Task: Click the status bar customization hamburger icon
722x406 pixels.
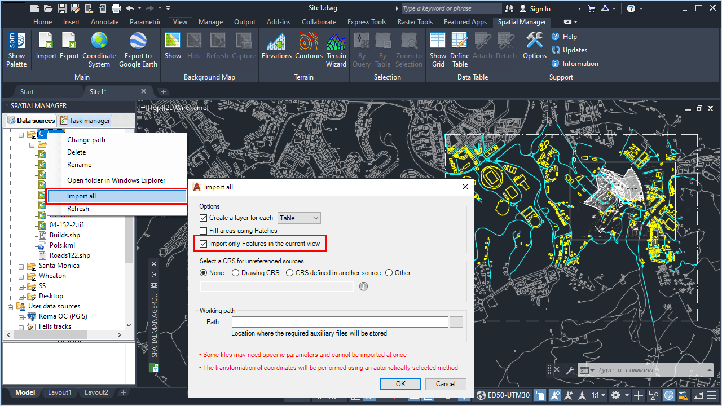Action: [x=712, y=395]
